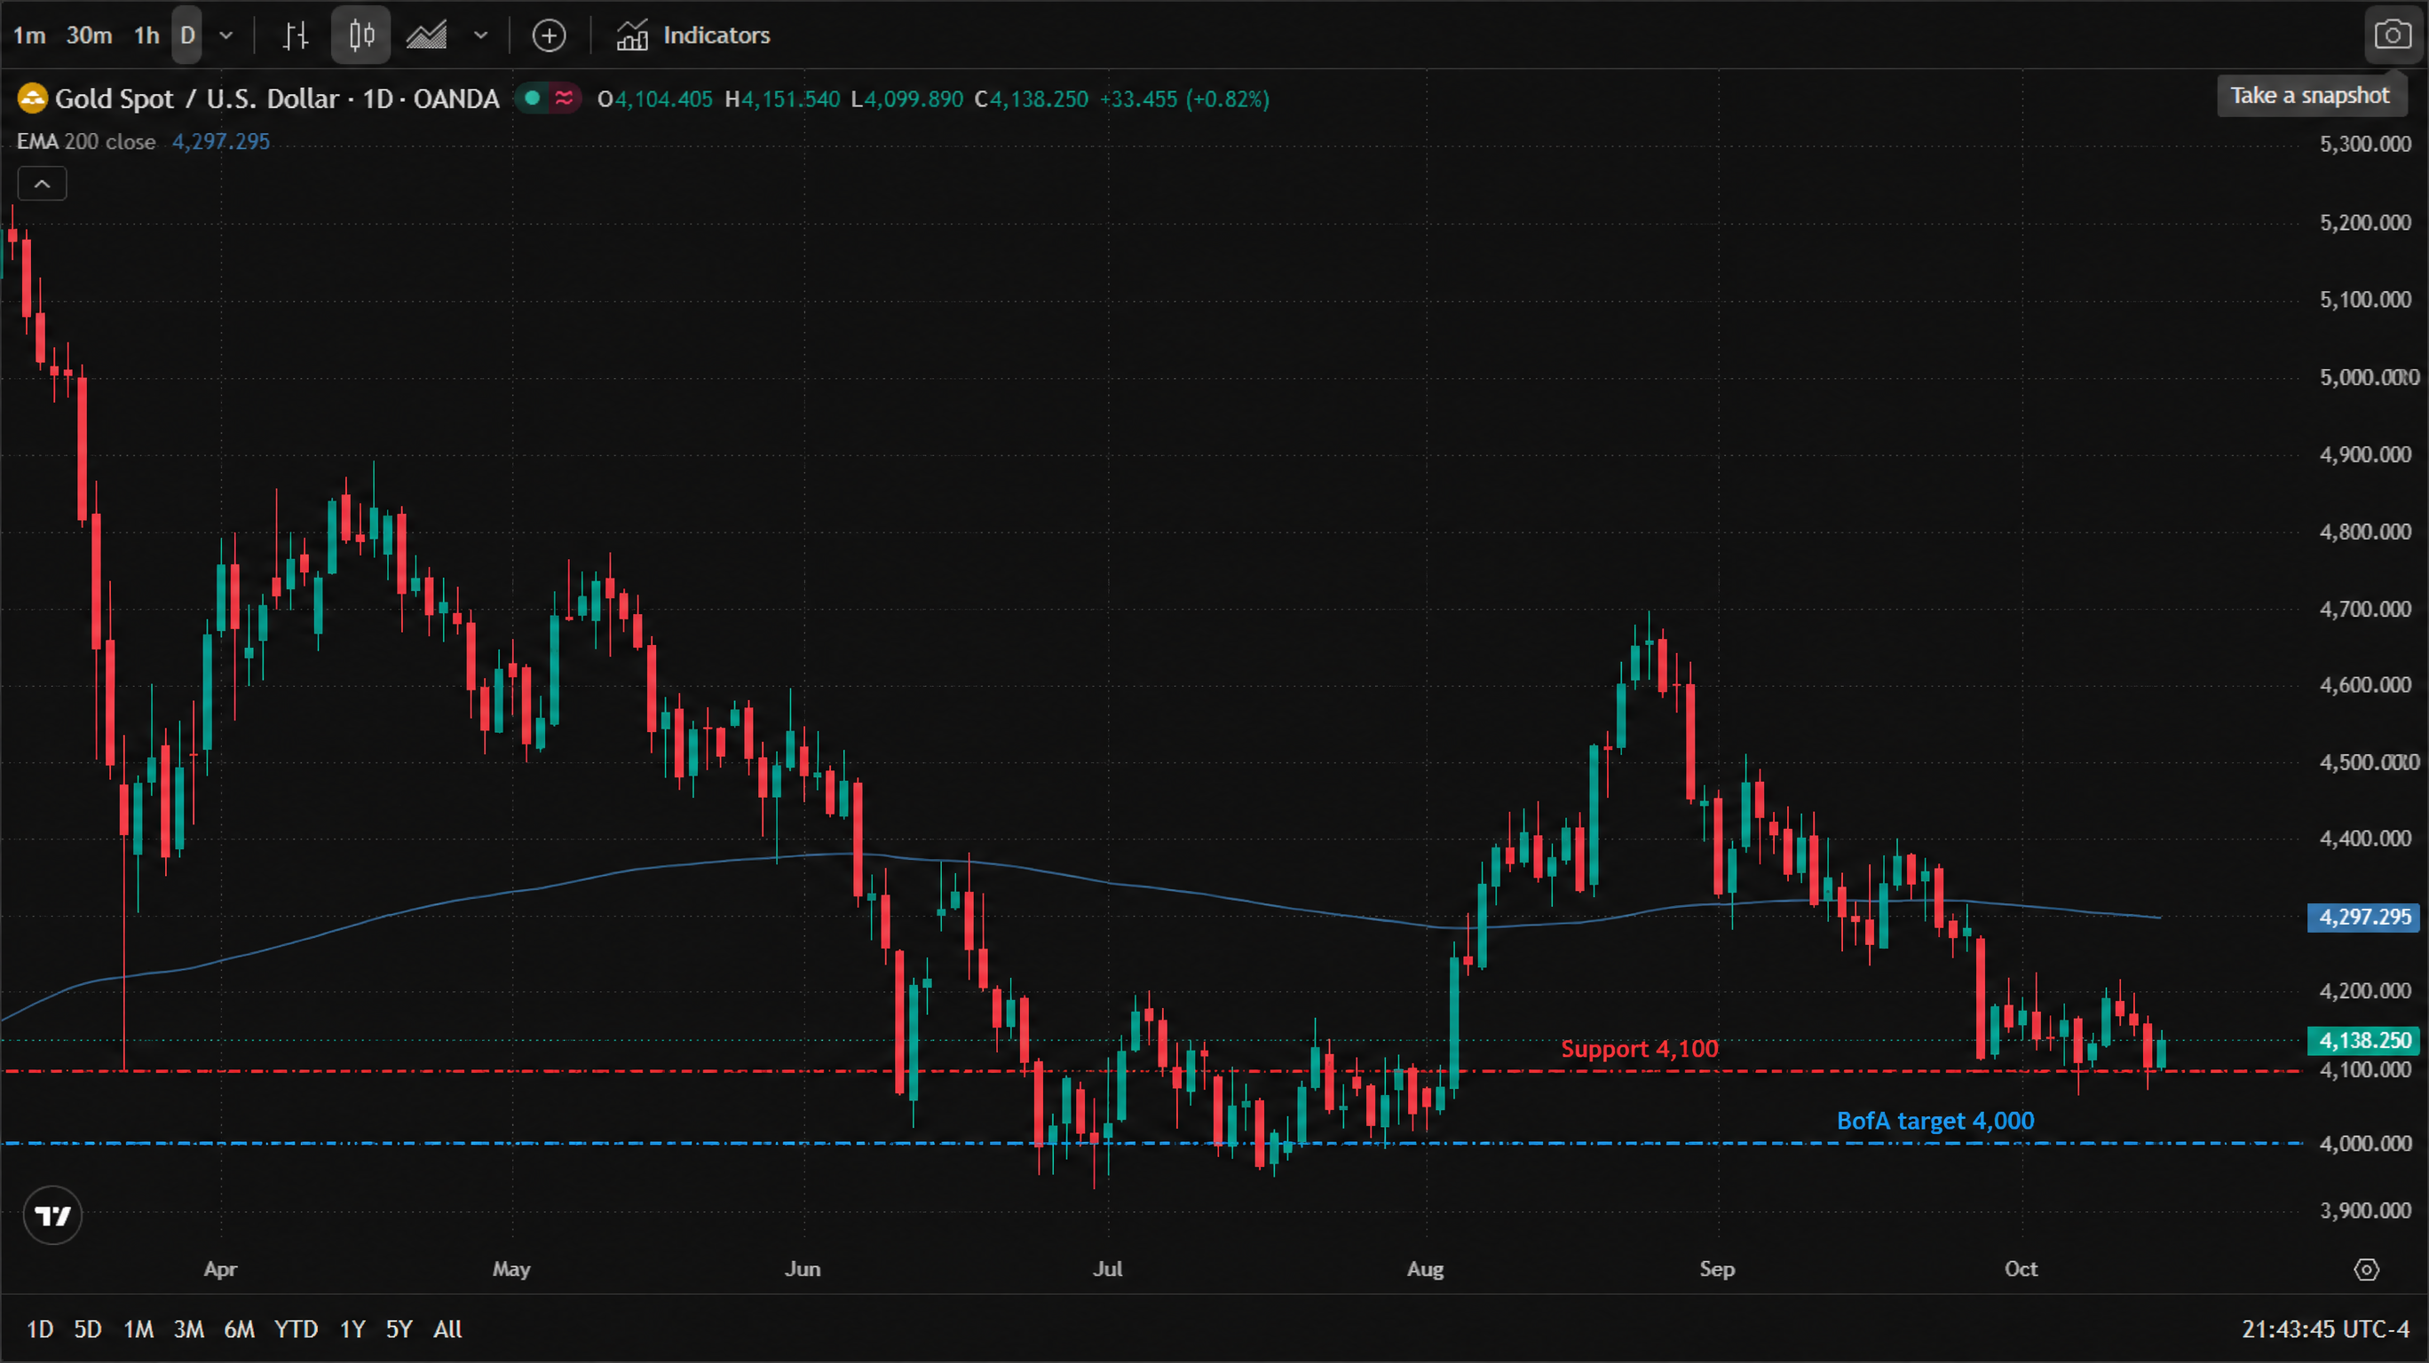Click the green 4,138.250 current price label
The image size is (2429, 1363).
pos(2364,1042)
